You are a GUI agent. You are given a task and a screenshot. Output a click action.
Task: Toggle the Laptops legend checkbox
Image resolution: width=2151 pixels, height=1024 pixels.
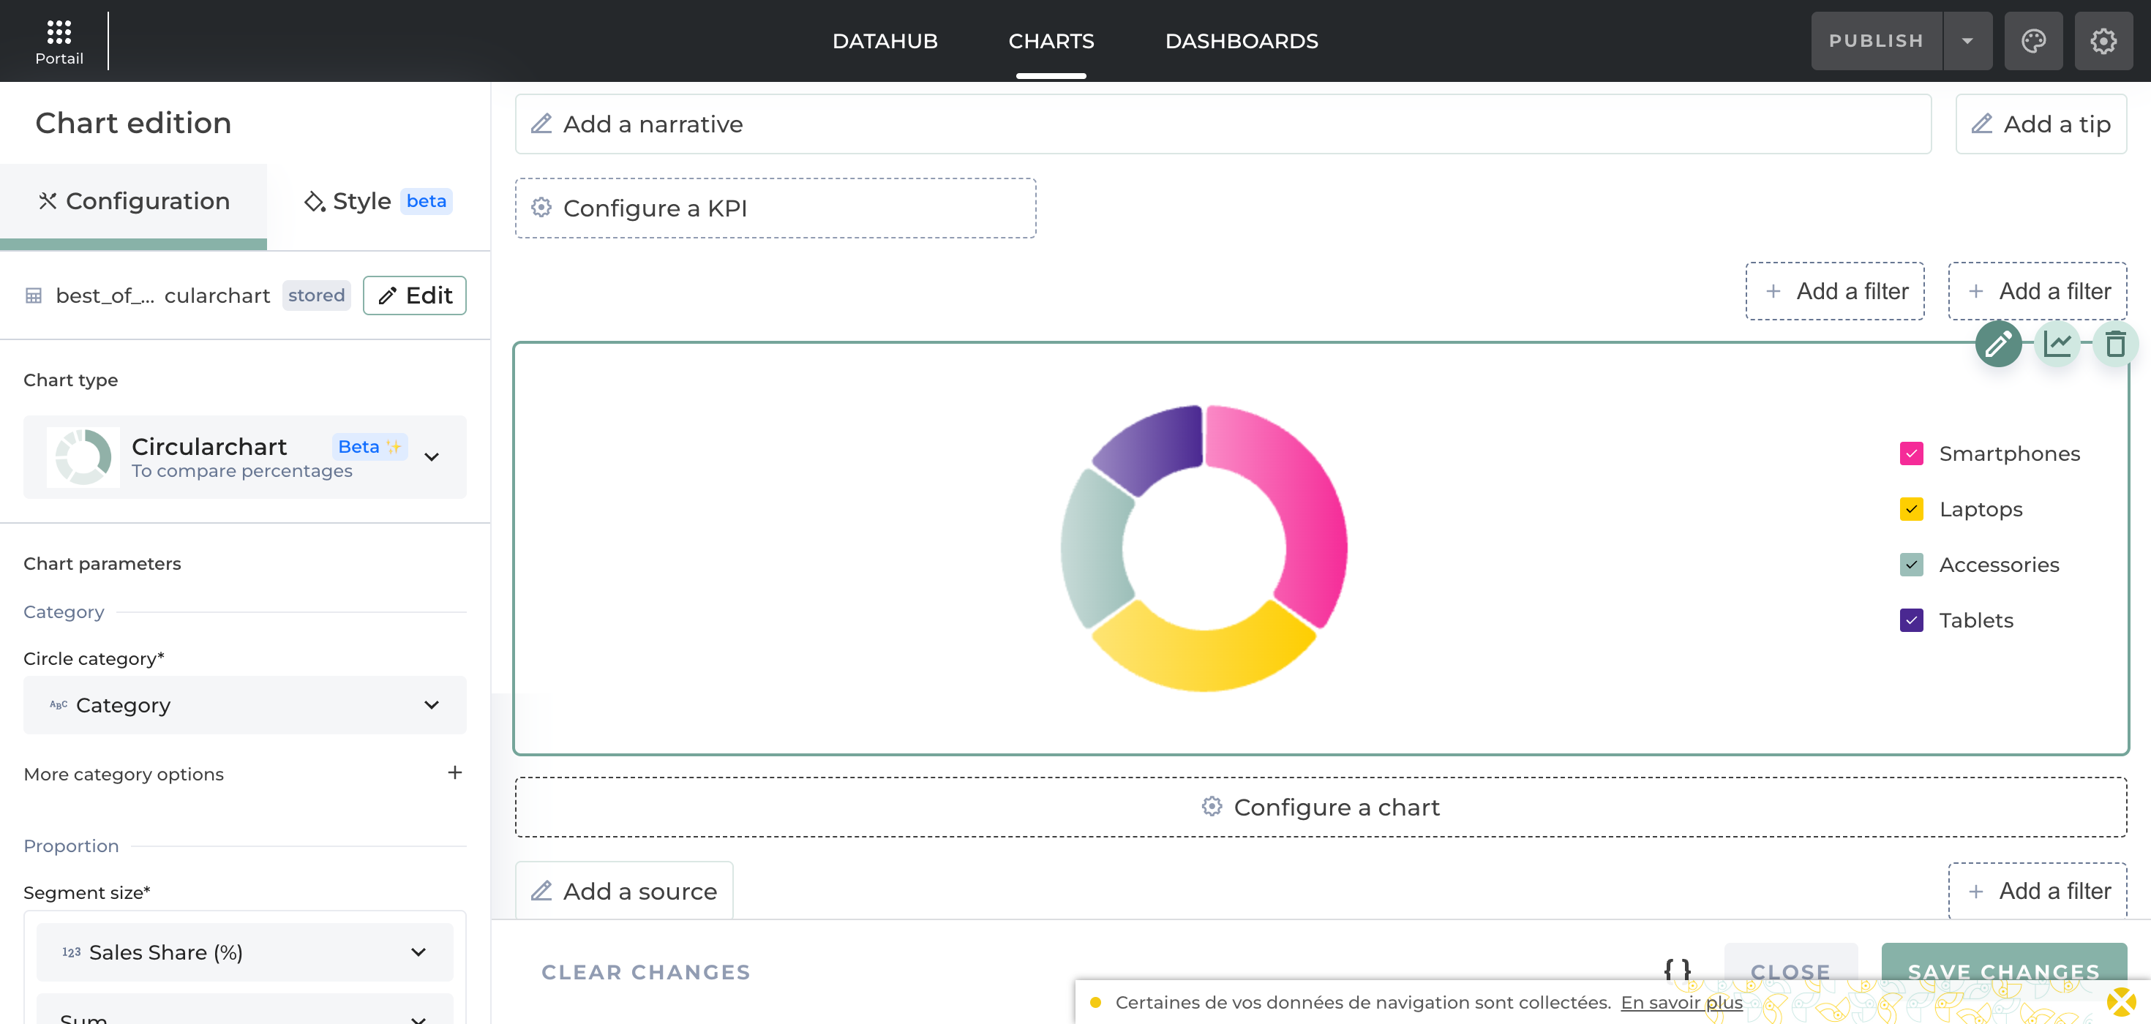(x=1910, y=509)
